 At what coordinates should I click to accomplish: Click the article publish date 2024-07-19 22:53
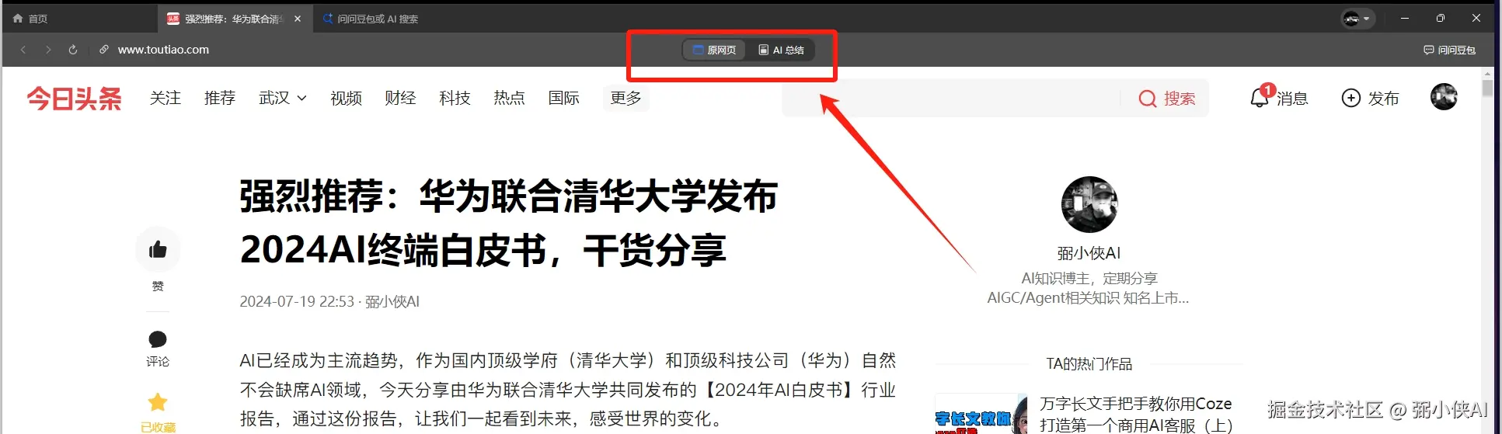(297, 301)
